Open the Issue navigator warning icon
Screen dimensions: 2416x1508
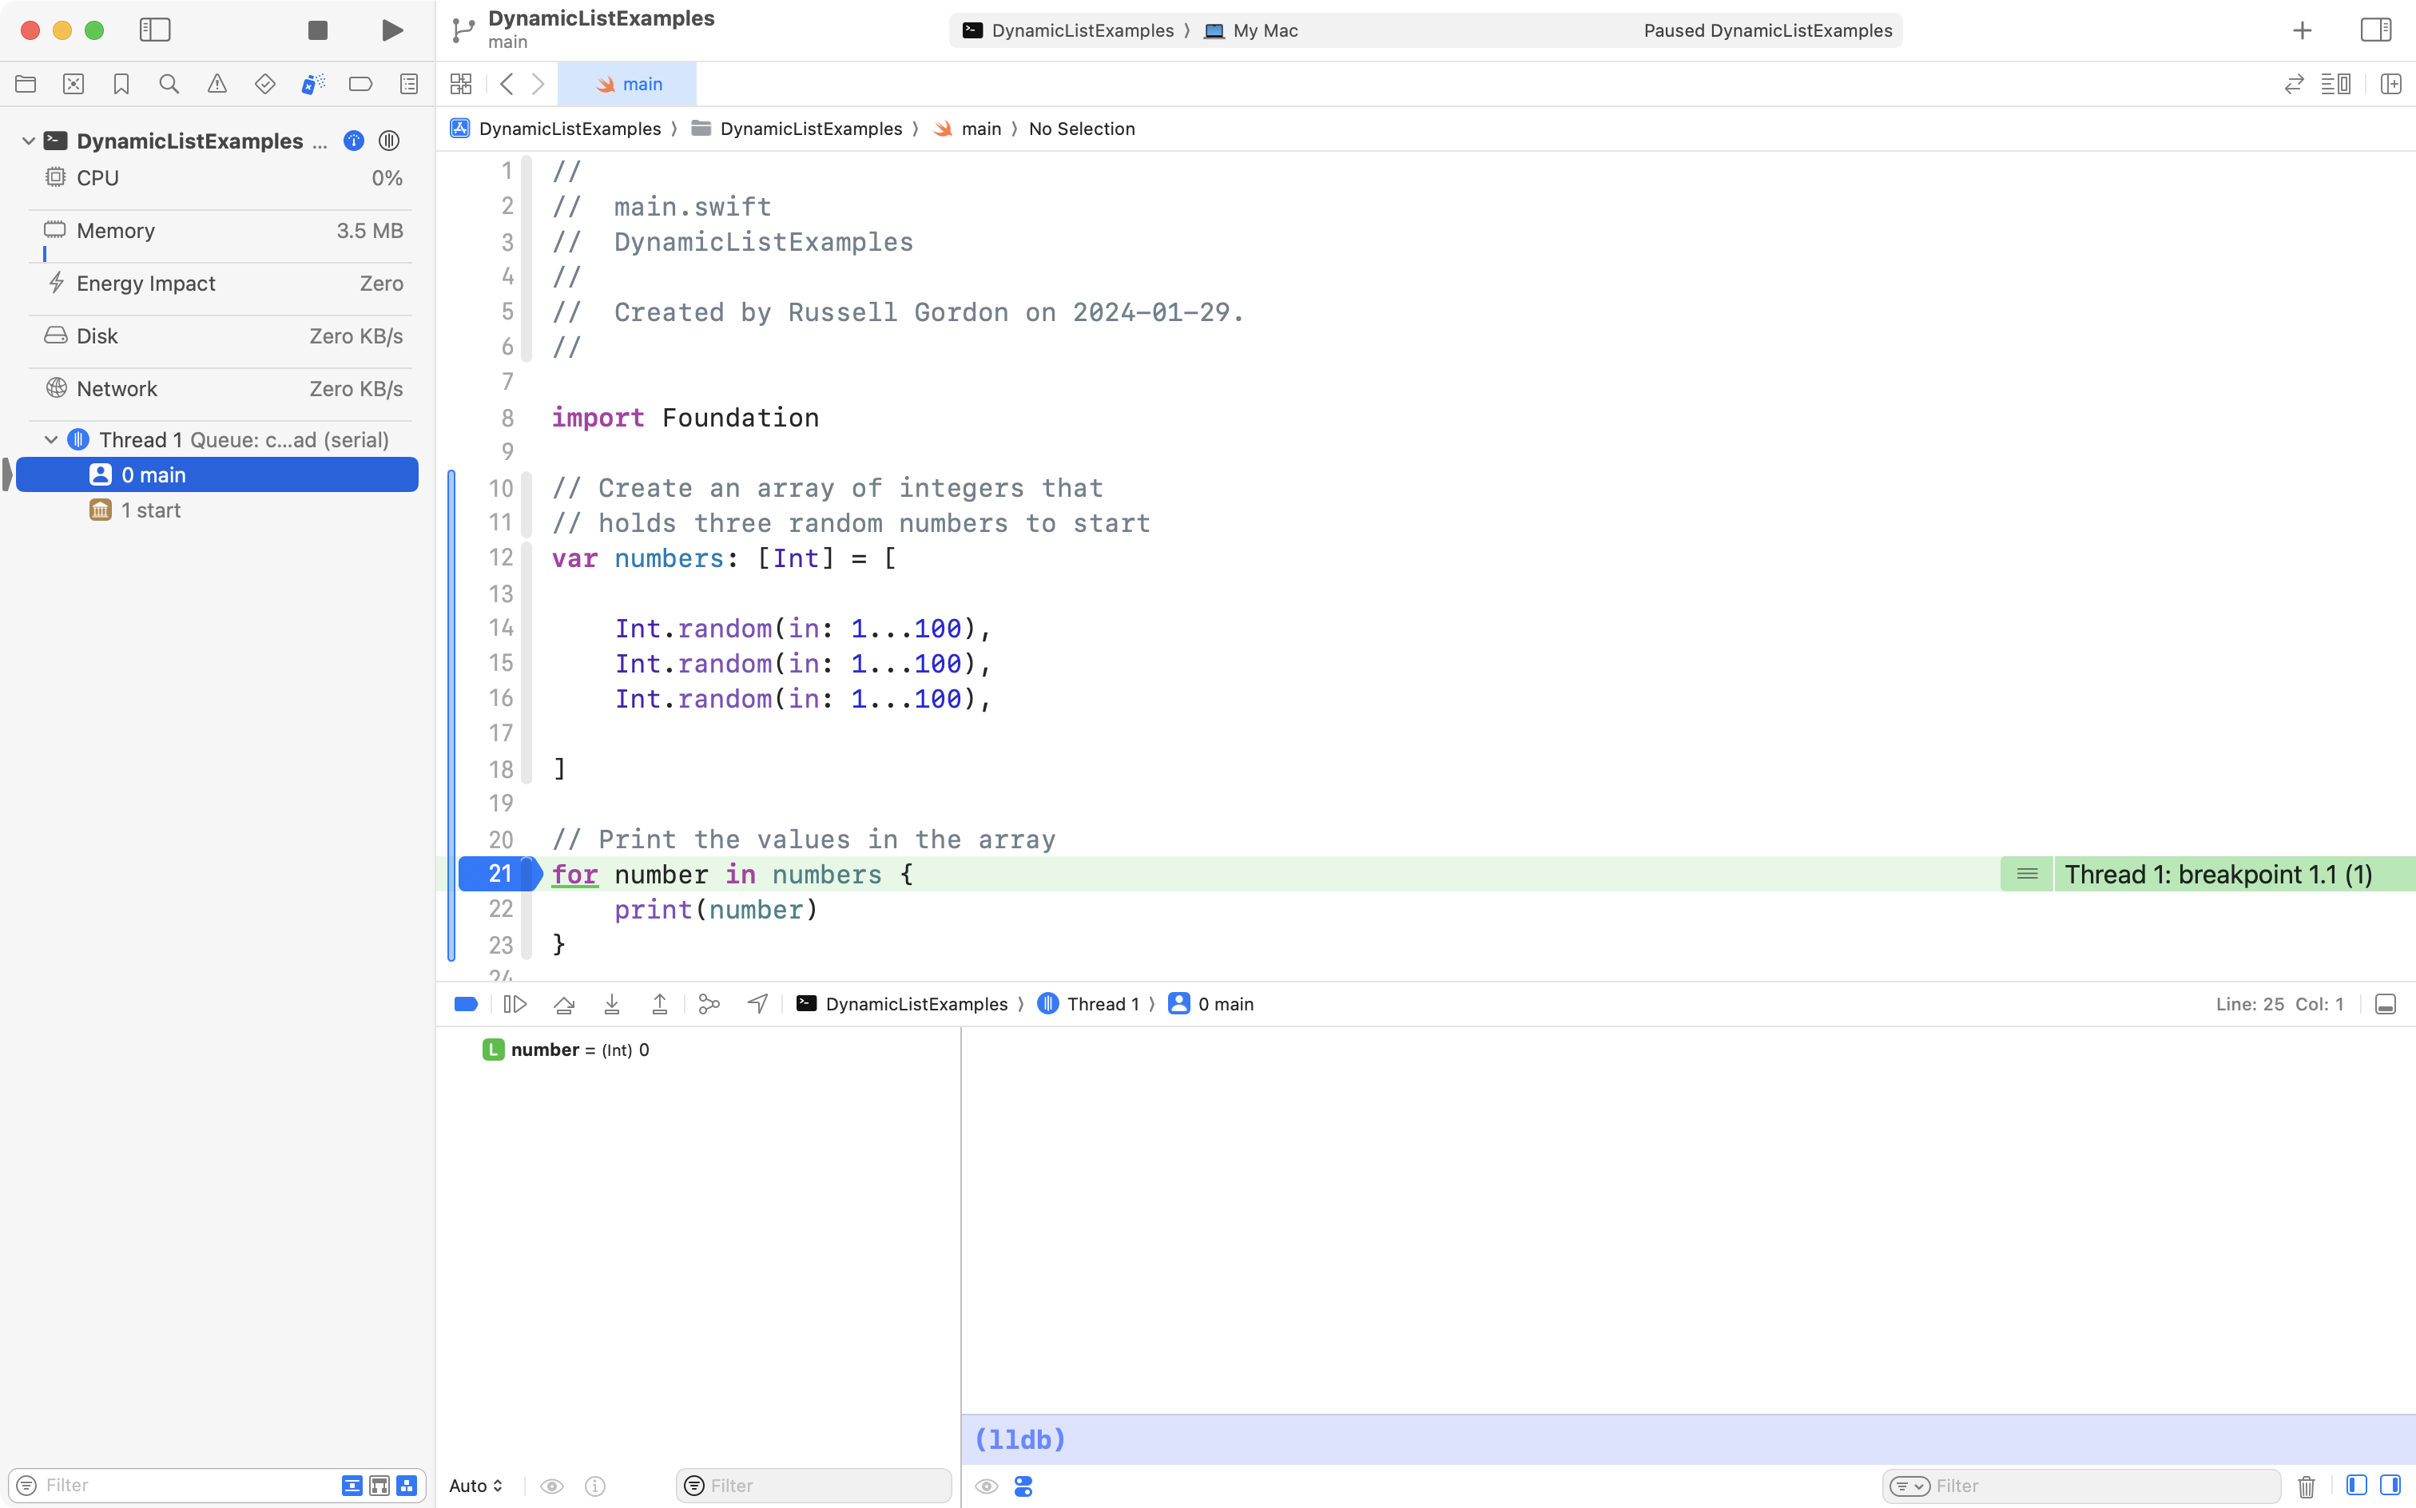tap(217, 84)
